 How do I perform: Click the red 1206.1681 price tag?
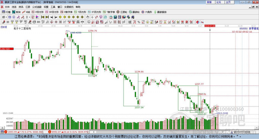7,49
